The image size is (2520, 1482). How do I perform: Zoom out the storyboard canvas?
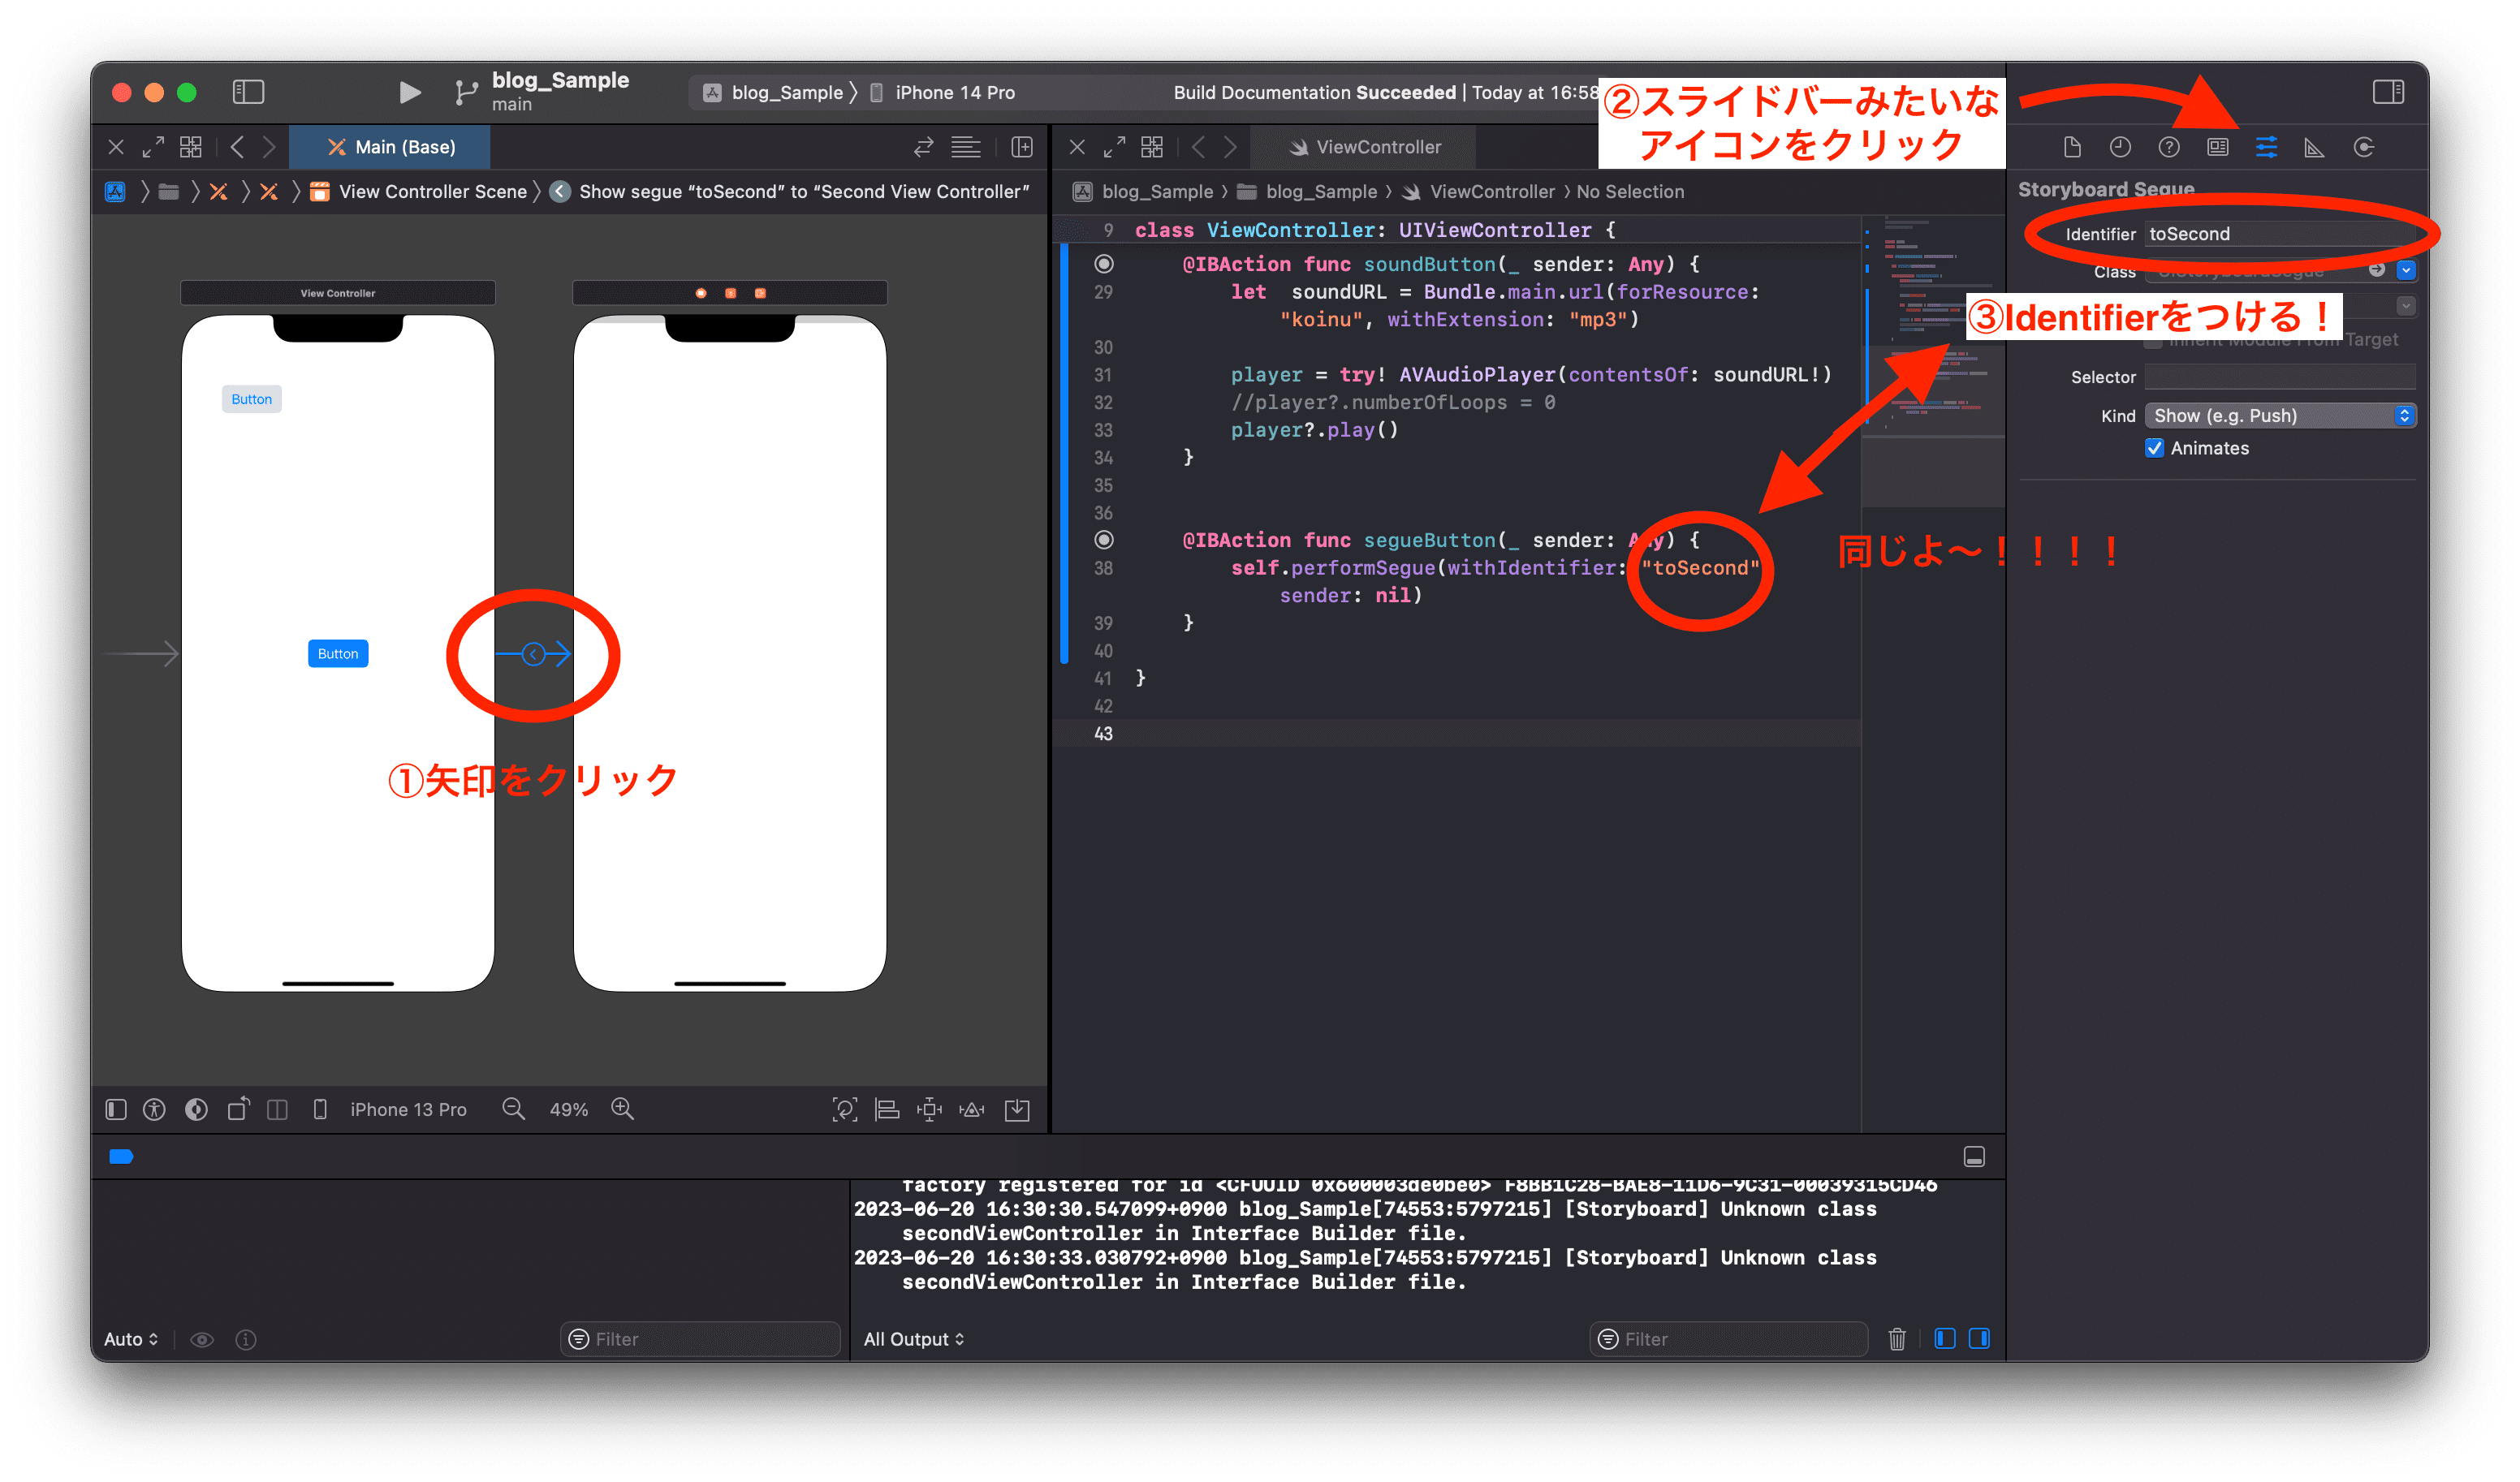[513, 1109]
